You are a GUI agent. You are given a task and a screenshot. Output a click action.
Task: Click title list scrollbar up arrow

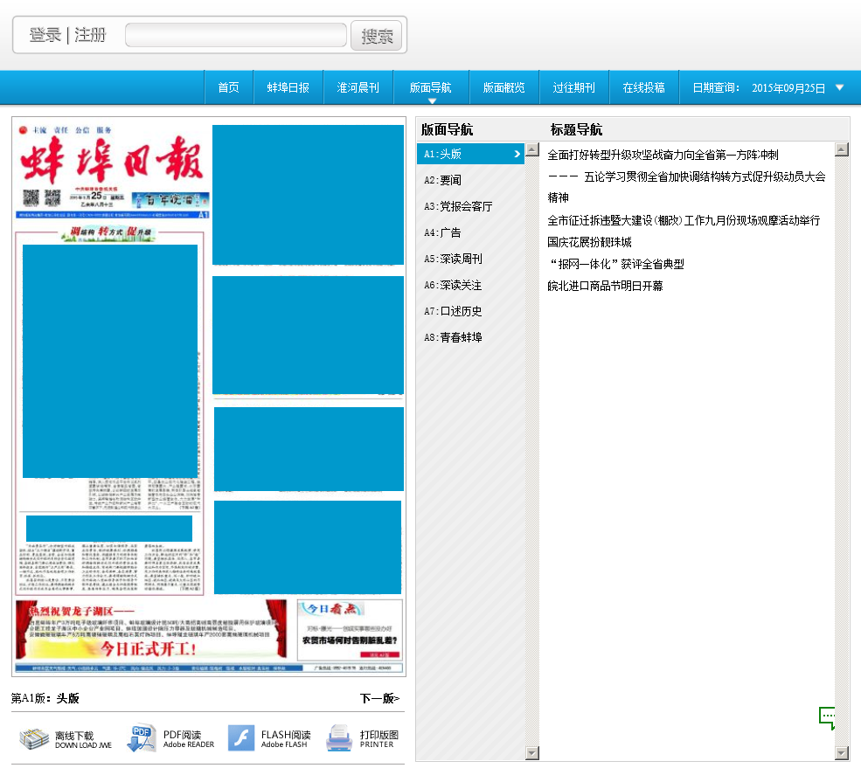(842, 149)
